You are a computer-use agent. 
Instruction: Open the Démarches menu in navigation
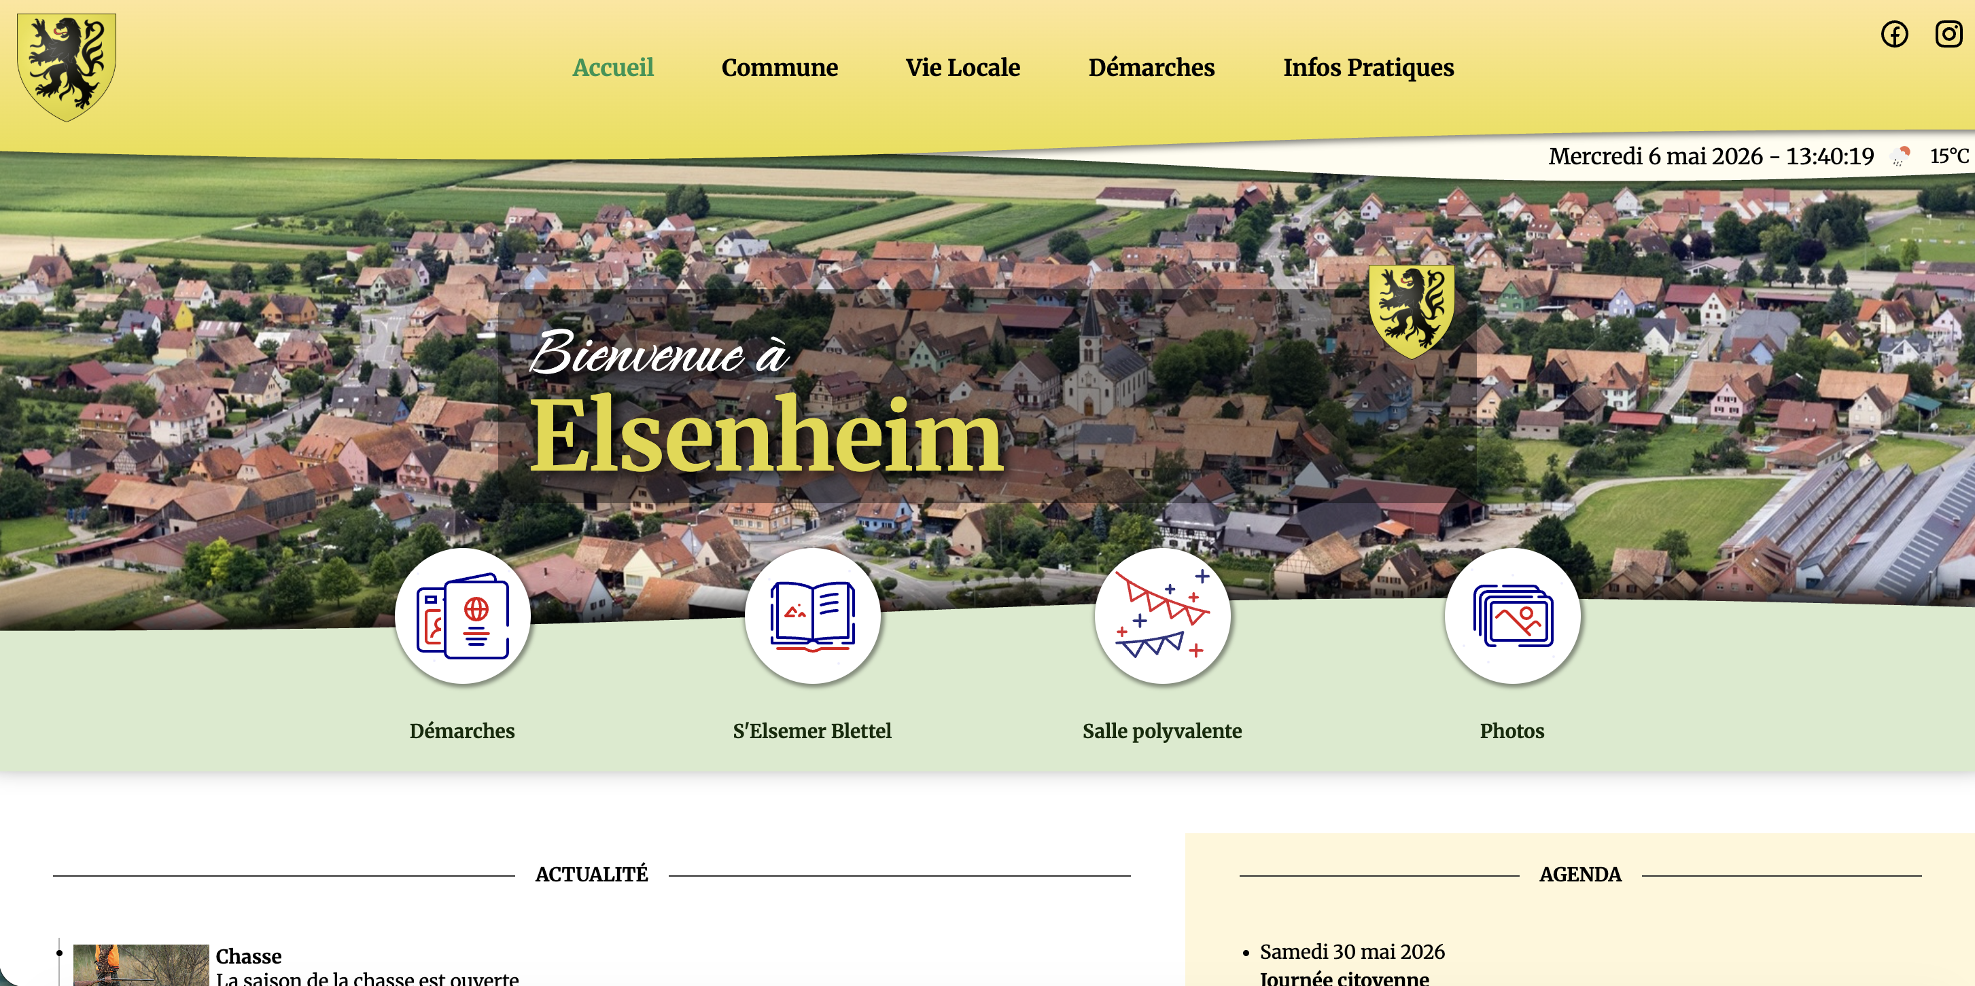1151,67
